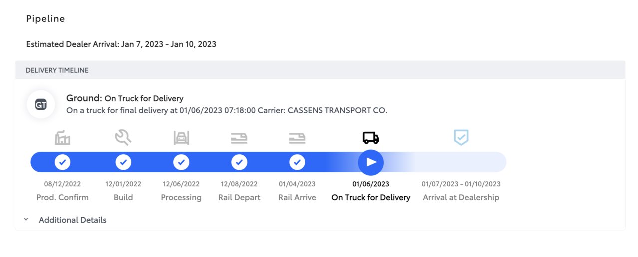Click the Arrival at Dealership shield icon
Image resolution: width=638 pixels, height=257 pixels.
pos(461,137)
